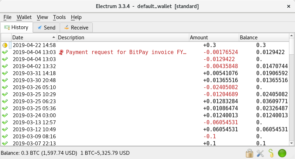Open the Tools menu
295x159 pixels.
59,17
